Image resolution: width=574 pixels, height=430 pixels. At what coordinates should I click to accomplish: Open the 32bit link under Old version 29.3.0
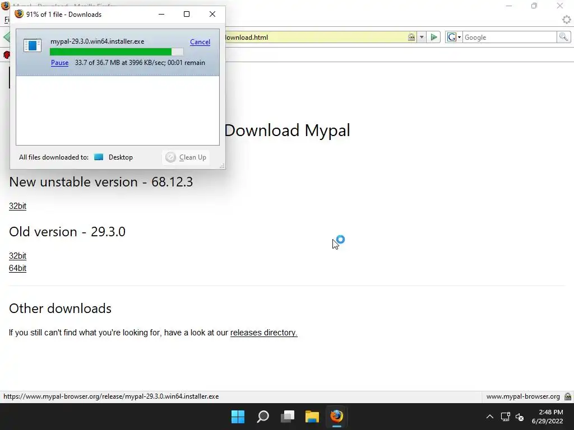coord(17,255)
